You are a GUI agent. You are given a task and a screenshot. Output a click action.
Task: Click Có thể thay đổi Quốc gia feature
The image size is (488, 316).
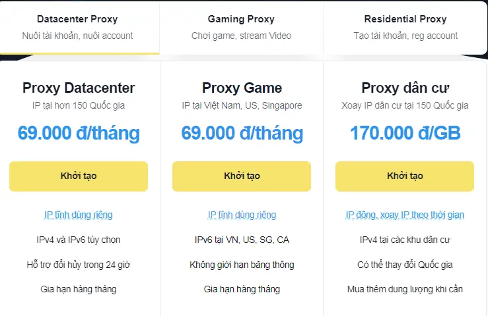tap(405, 265)
